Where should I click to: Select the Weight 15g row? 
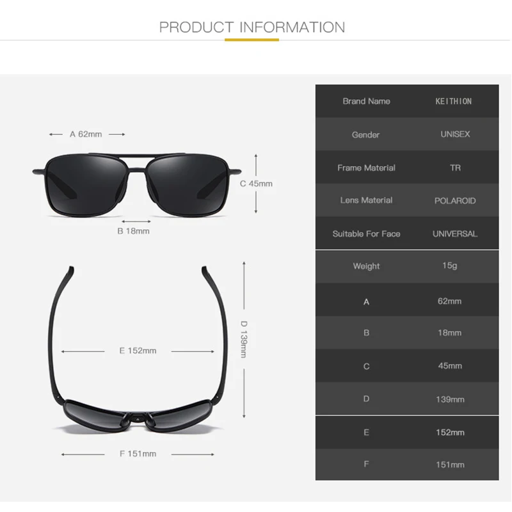(407, 266)
